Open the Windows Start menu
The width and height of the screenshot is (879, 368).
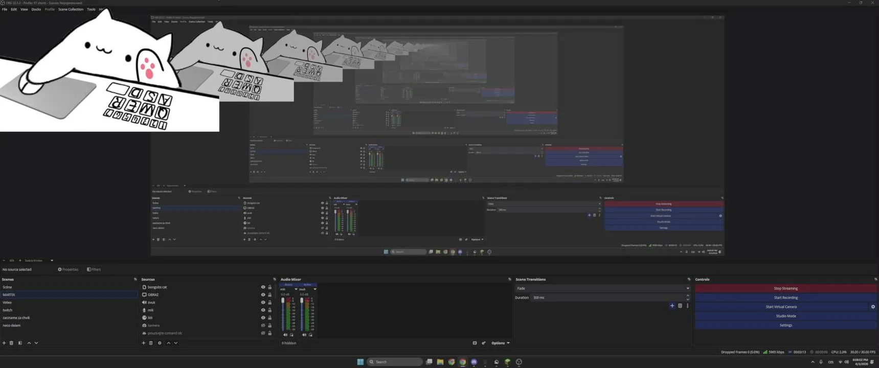[x=360, y=362]
